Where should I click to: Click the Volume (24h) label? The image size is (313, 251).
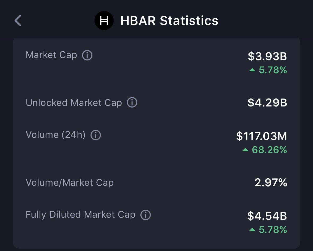[x=55, y=135]
